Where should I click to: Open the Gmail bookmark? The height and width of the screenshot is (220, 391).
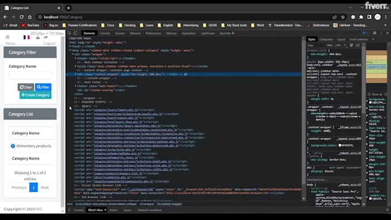pos(10,25)
